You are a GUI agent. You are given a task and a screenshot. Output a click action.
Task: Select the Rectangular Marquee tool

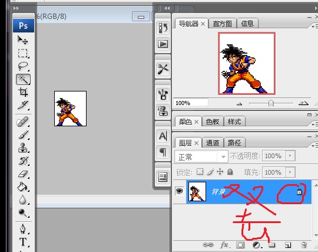(23, 53)
